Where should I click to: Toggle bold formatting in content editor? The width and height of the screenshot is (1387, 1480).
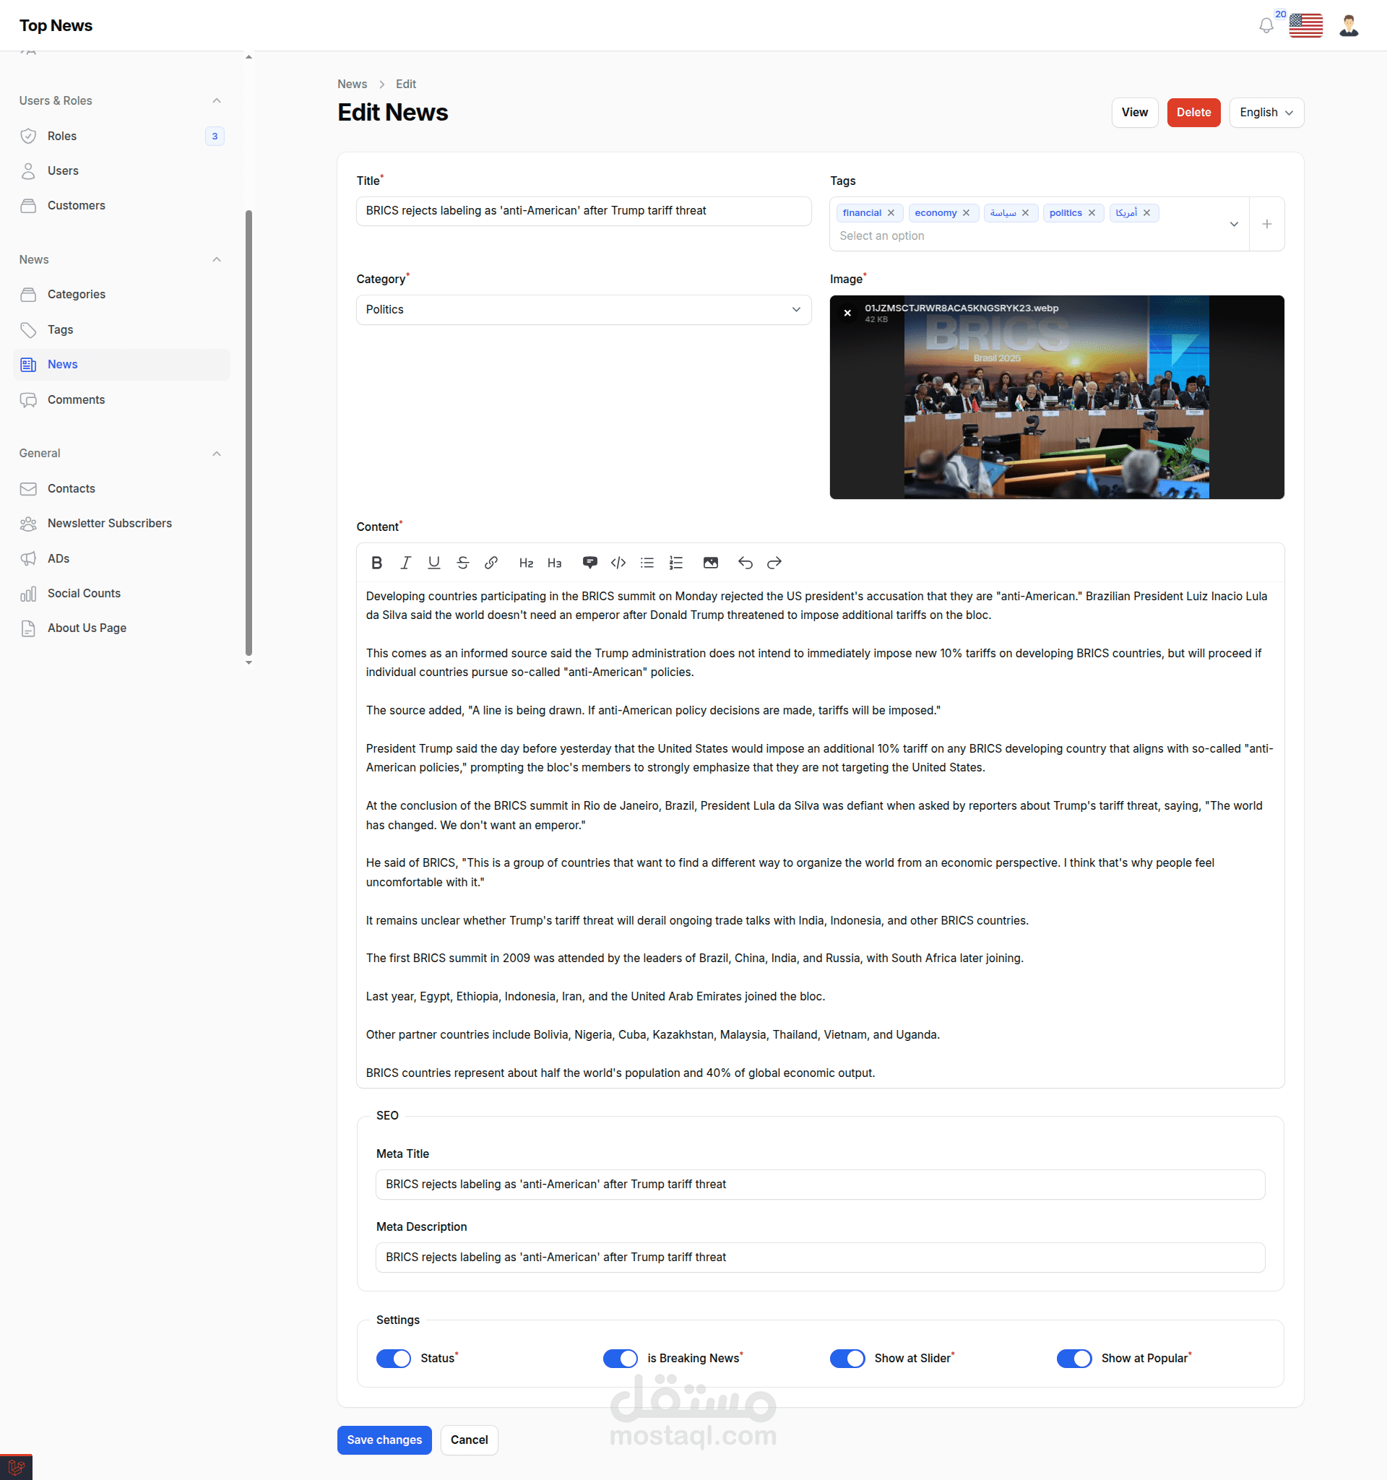[x=376, y=563]
